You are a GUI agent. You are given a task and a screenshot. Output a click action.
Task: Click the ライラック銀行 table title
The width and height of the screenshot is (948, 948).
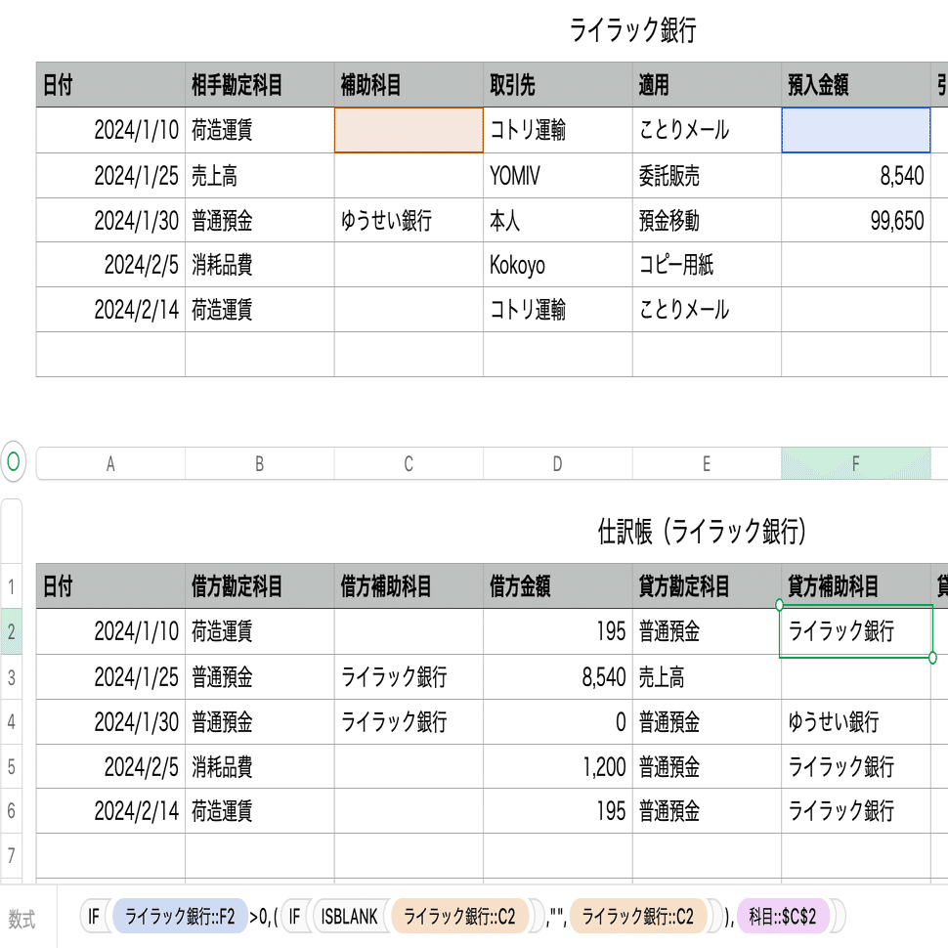point(632,31)
